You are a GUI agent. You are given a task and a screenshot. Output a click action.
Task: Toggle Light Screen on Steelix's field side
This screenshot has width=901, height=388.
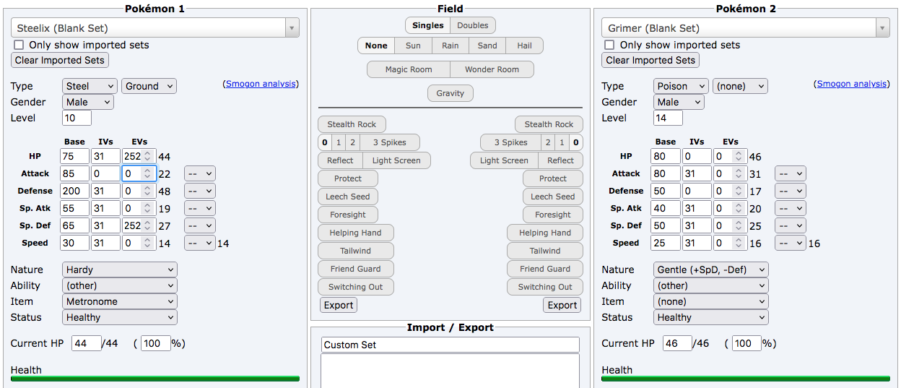pyautogui.click(x=396, y=160)
